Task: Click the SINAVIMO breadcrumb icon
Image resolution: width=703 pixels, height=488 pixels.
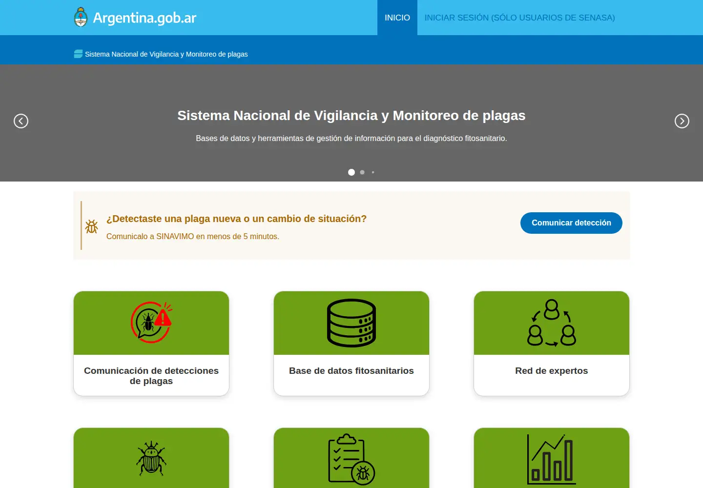Action: pyautogui.click(x=78, y=54)
